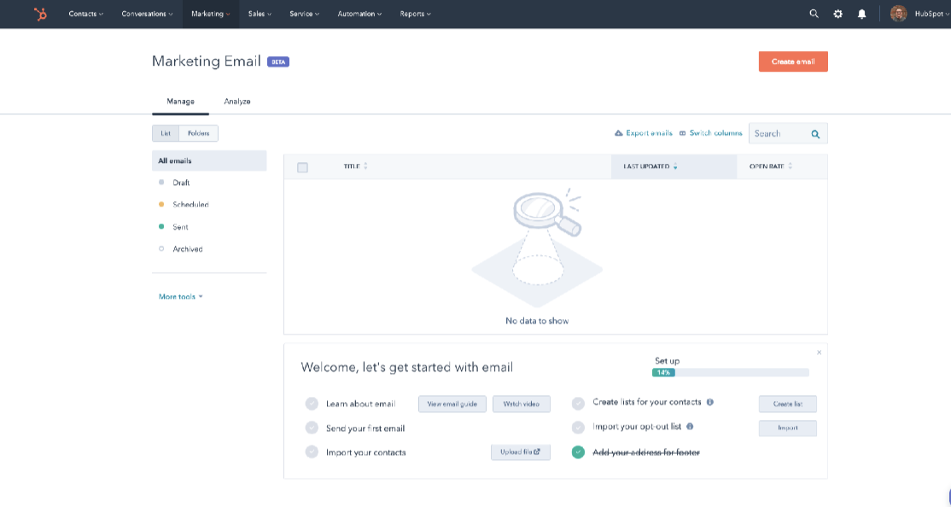Open the Sales dropdown menu
Image resolution: width=951 pixels, height=507 pixels.
pos(260,14)
